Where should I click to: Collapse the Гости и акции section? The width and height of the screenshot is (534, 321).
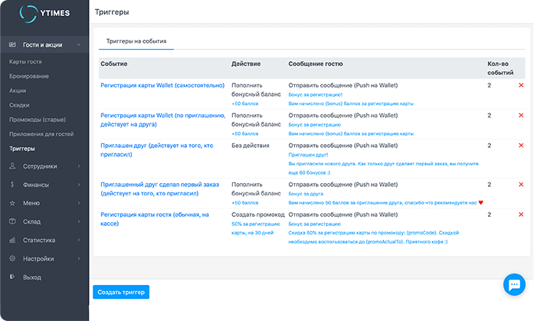pos(80,45)
